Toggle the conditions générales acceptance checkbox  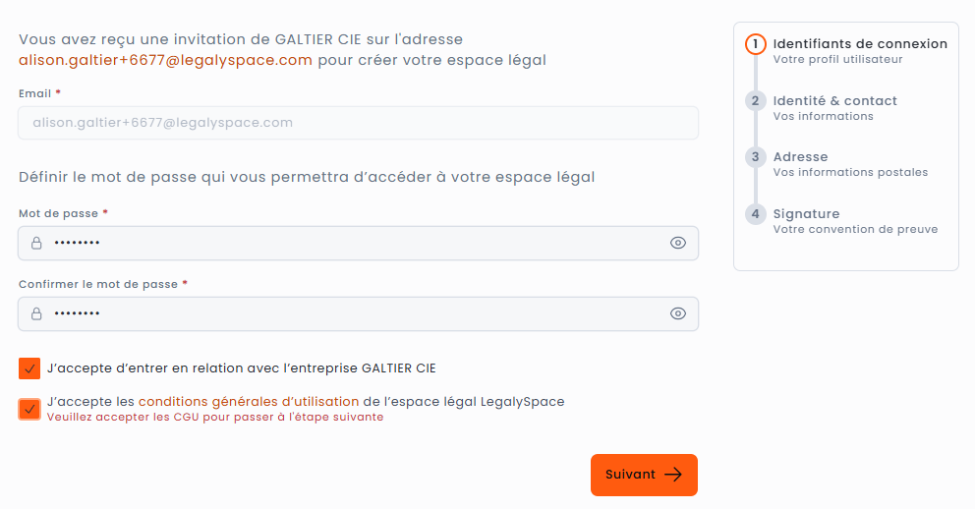point(29,409)
